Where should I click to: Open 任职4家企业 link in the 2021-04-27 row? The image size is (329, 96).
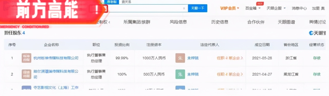[230, 74]
